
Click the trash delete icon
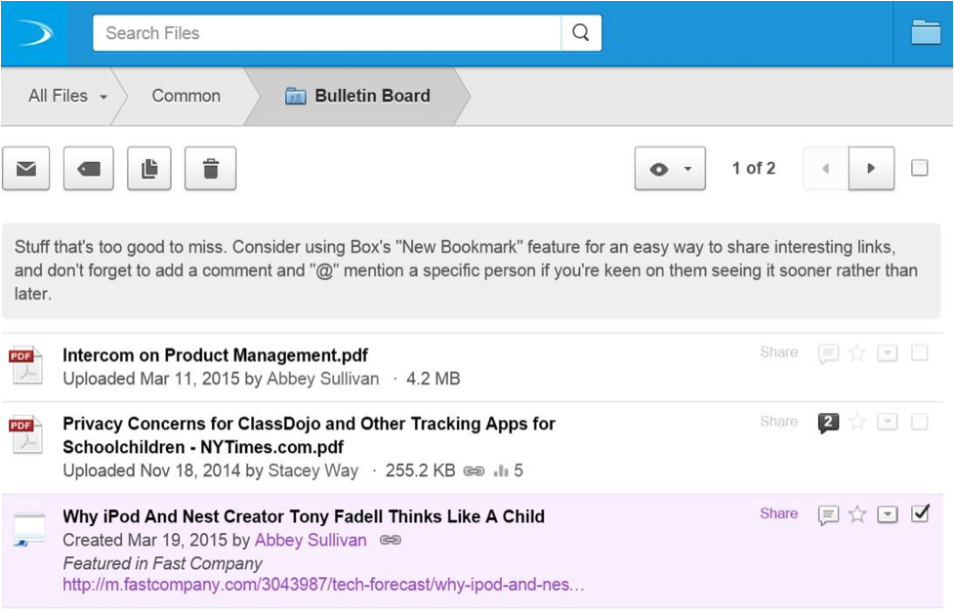coord(210,169)
